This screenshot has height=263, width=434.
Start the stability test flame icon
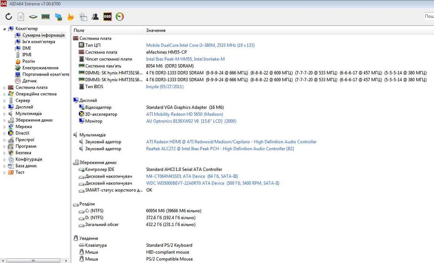coord(71,16)
